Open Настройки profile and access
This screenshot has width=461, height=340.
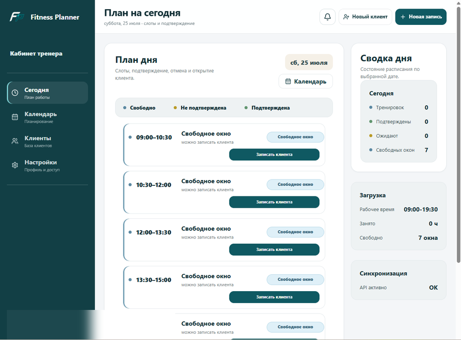click(47, 165)
